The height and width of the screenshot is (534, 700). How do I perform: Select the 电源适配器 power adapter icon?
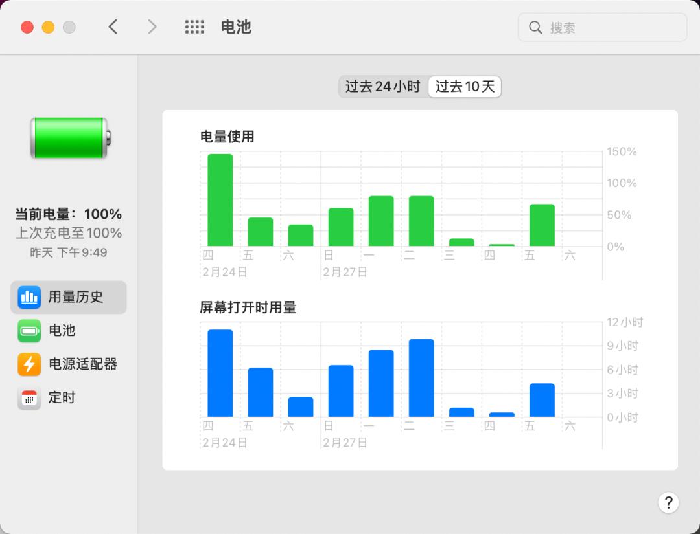(x=29, y=364)
